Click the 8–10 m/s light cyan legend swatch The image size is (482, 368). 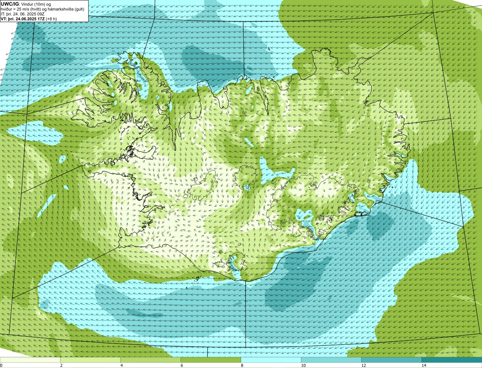coord(271,360)
